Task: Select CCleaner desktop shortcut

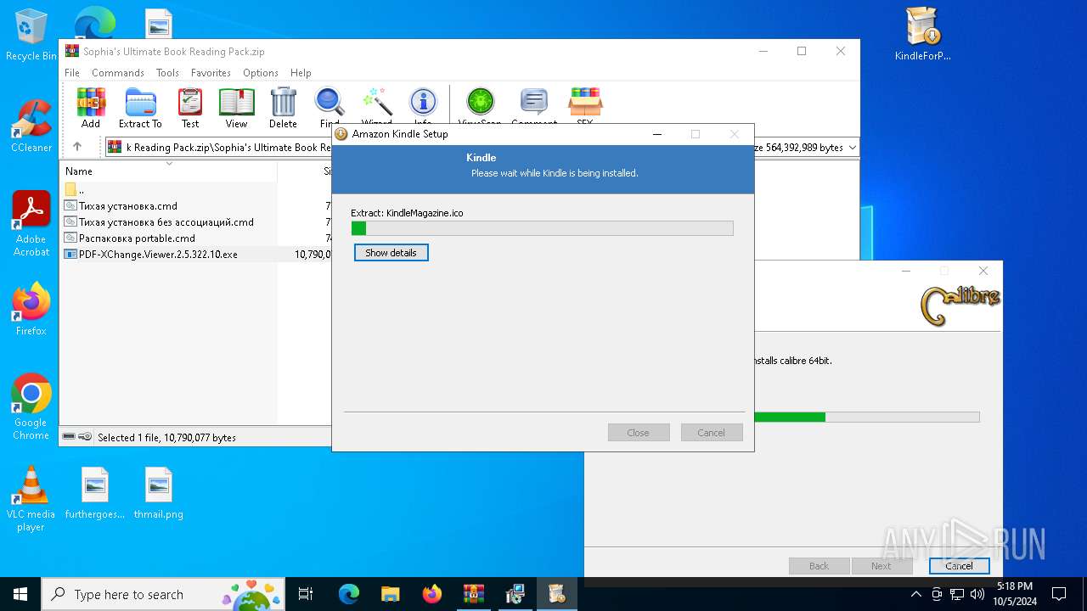Action: coord(31,126)
